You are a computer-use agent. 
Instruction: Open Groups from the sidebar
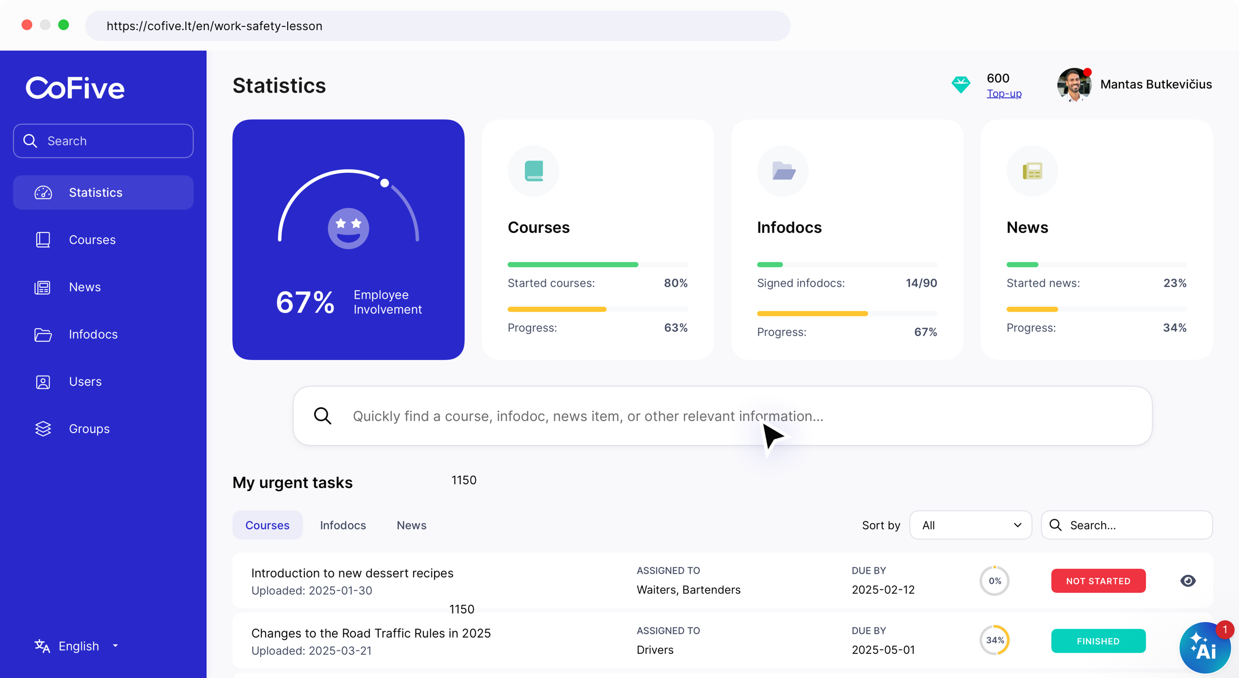89,429
